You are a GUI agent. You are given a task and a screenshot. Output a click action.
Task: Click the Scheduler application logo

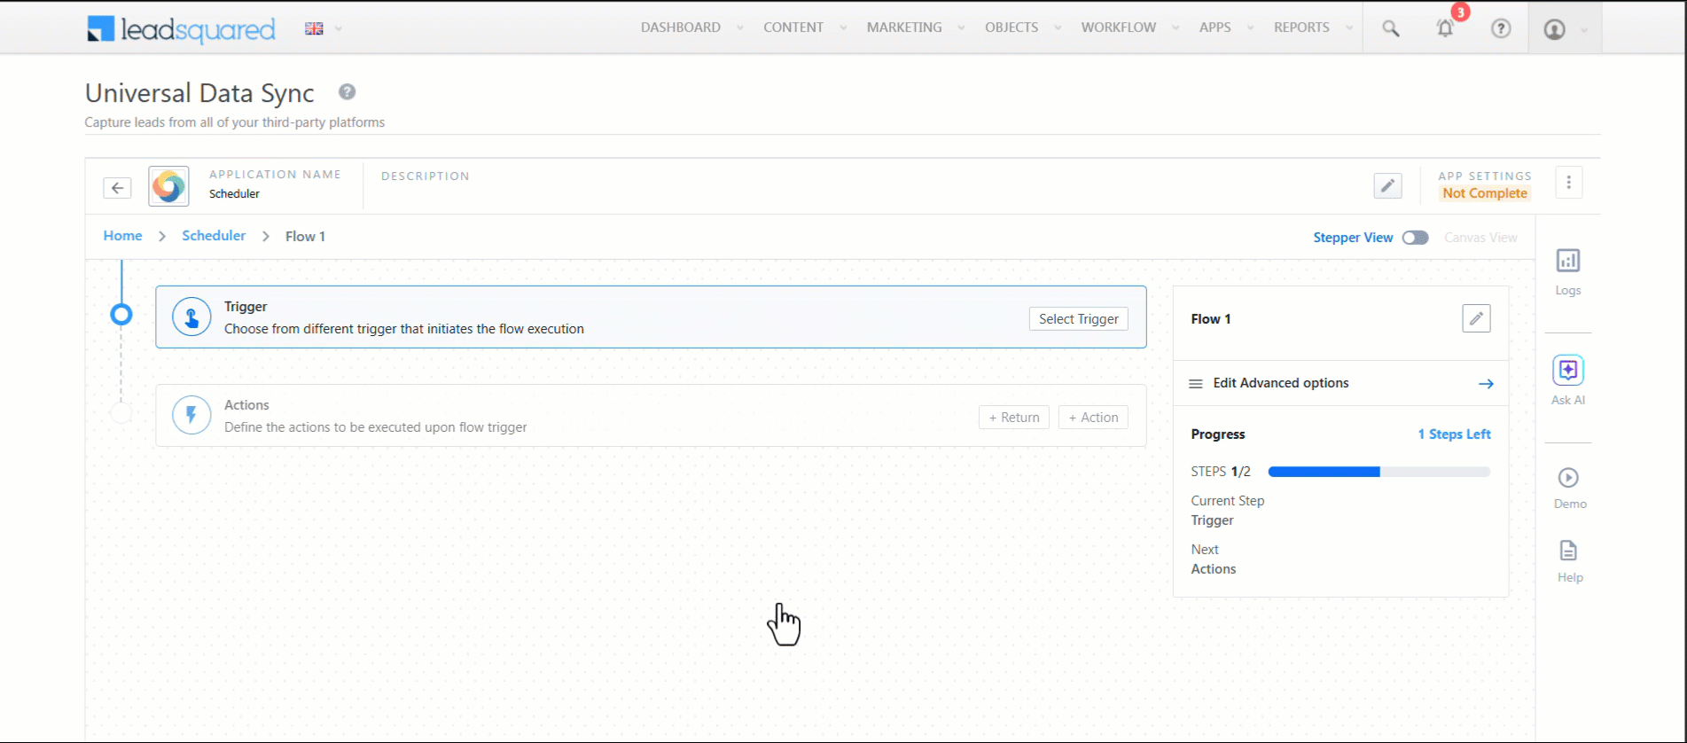tap(168, 186)
